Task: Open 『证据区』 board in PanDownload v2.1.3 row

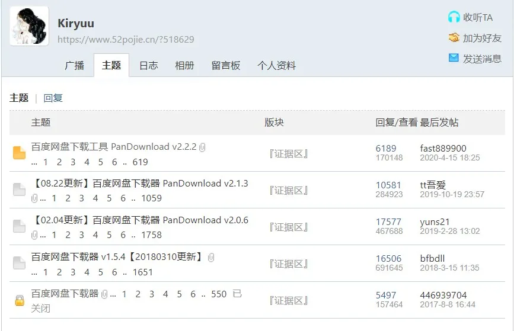Action: click(288, 191)
